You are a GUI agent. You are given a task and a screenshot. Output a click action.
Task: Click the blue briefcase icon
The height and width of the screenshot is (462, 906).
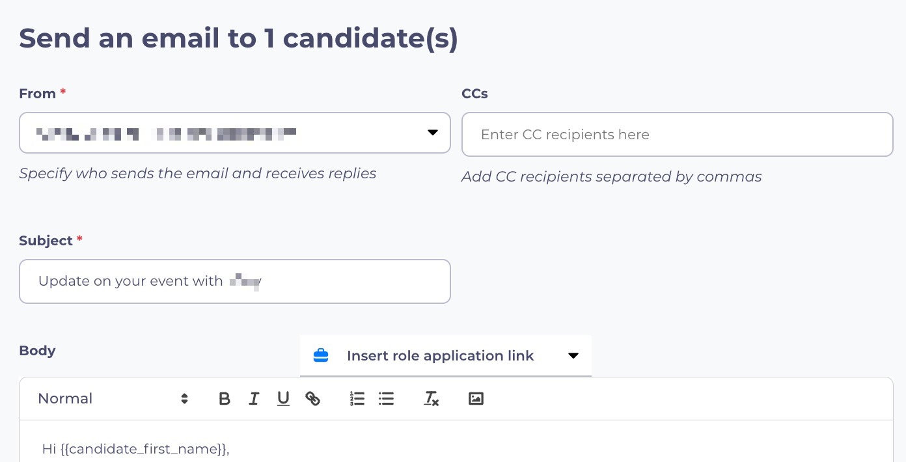click(x=321, y=356)
